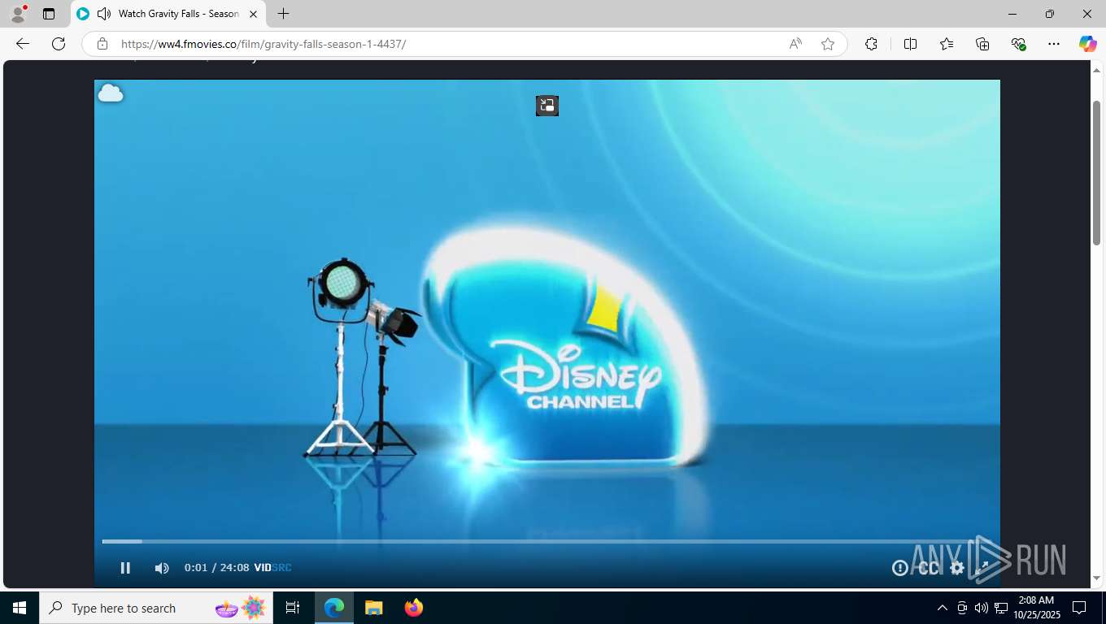This screenshot has height=624, width=1106.
Task: Open Read aloud in address bar
Action: (795, 44)
